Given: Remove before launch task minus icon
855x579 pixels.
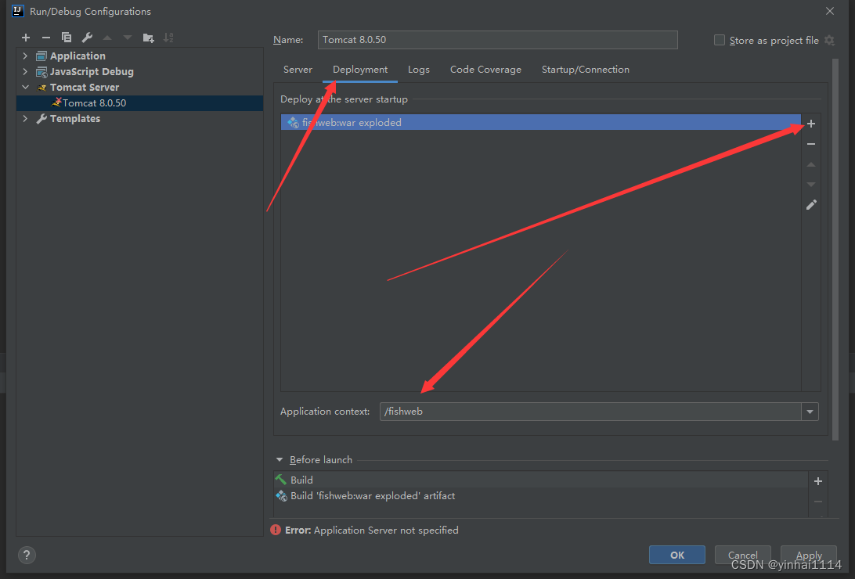Looking at the screenshot, I should 818,501.
